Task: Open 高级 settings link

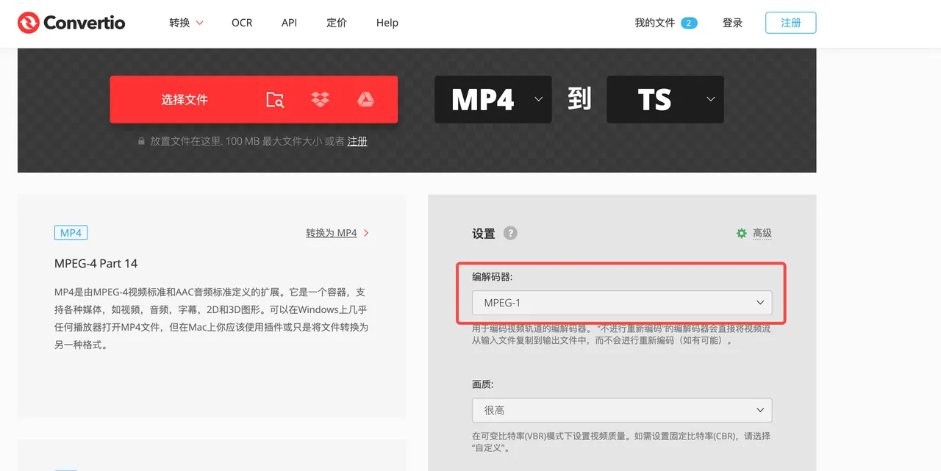Action: click(x=762, y=233)
